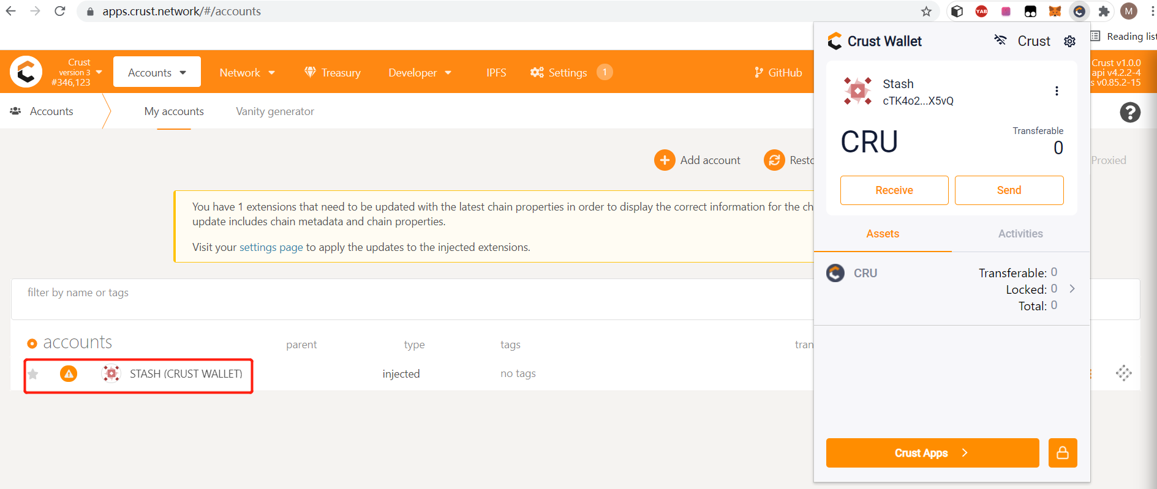Follow the settings page link
Screen dimensions: 1157x489
[x=271, y=247]
